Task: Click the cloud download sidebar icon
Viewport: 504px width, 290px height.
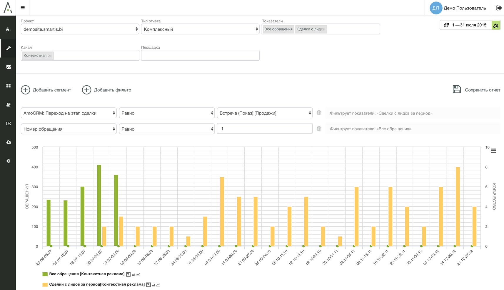Action: pyautogui.click(x=8, y=142)
